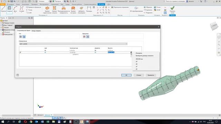Open the 3D-модель ribbon tab
This screenshot has width=221, height=124.
(10, 4)
